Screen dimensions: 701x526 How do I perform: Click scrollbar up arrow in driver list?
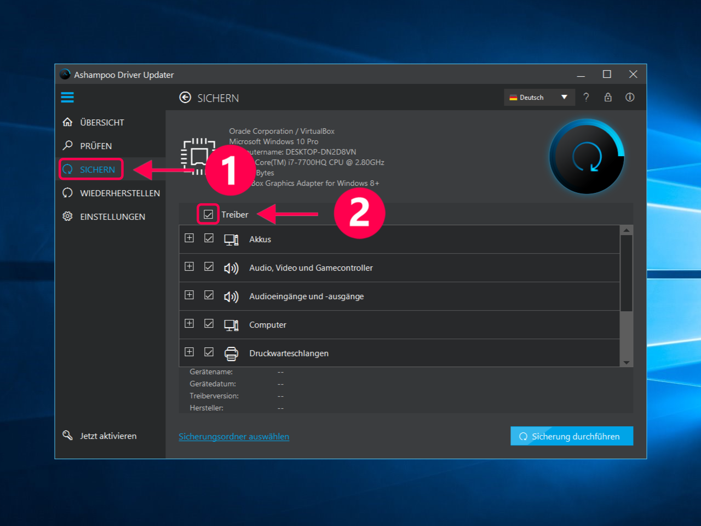pos(627,230)
